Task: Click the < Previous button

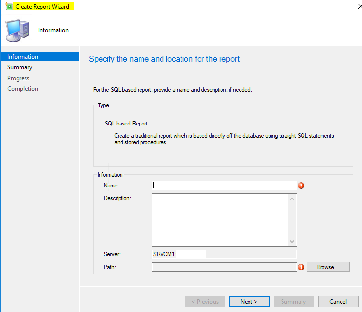Action: click(205, 301)
